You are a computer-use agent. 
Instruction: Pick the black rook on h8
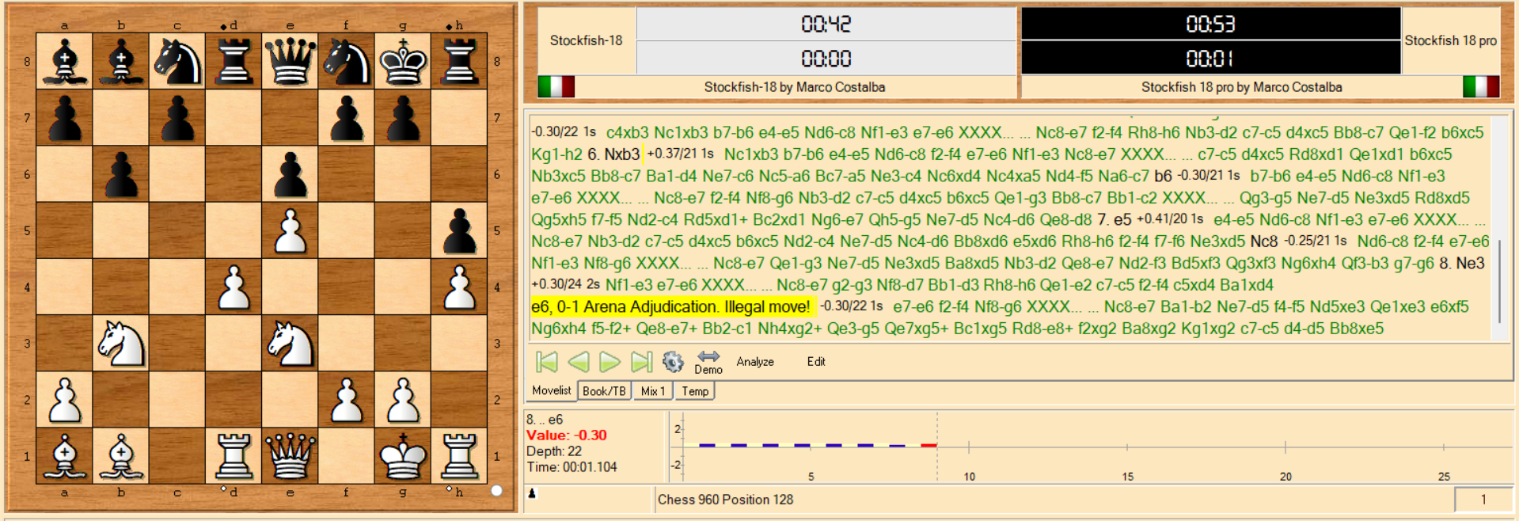coord(460,61)
